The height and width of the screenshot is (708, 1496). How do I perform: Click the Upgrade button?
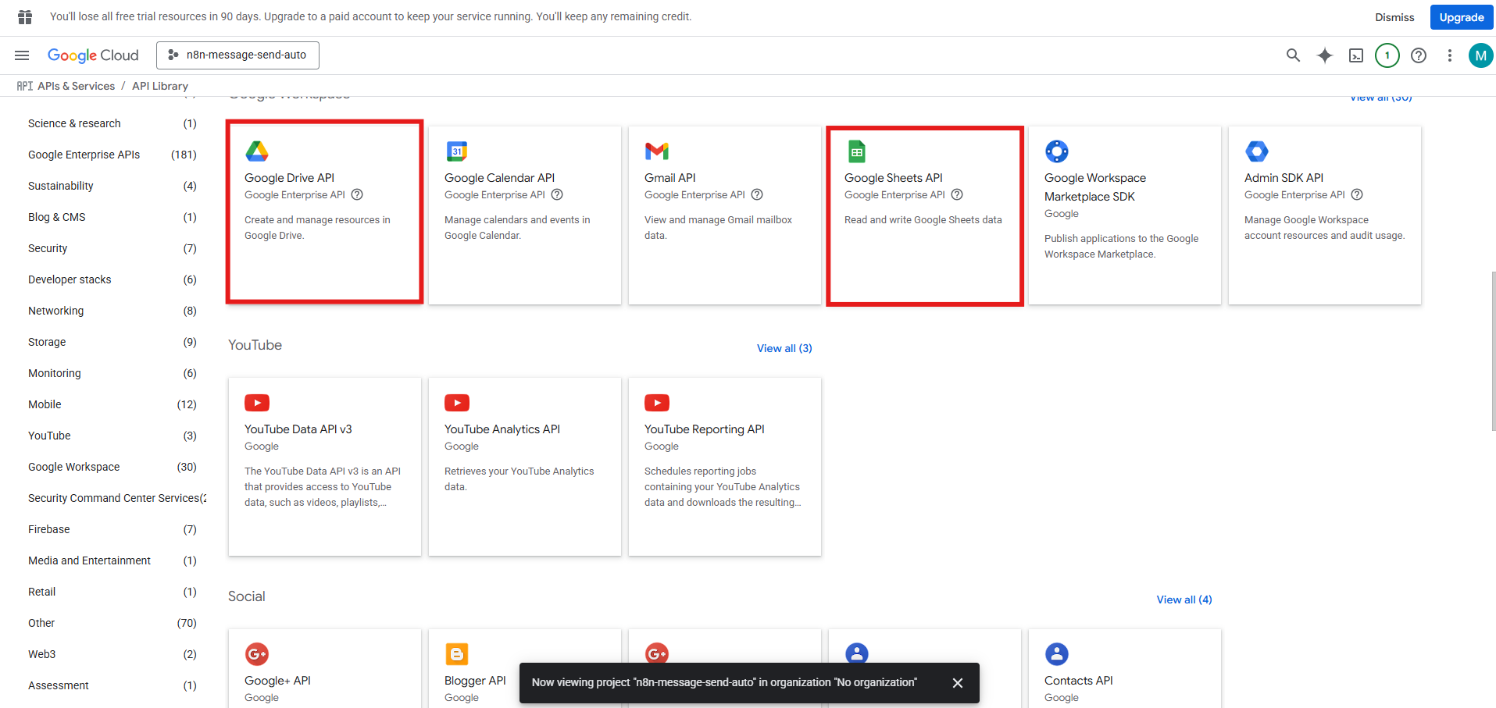click(1460, 16)
